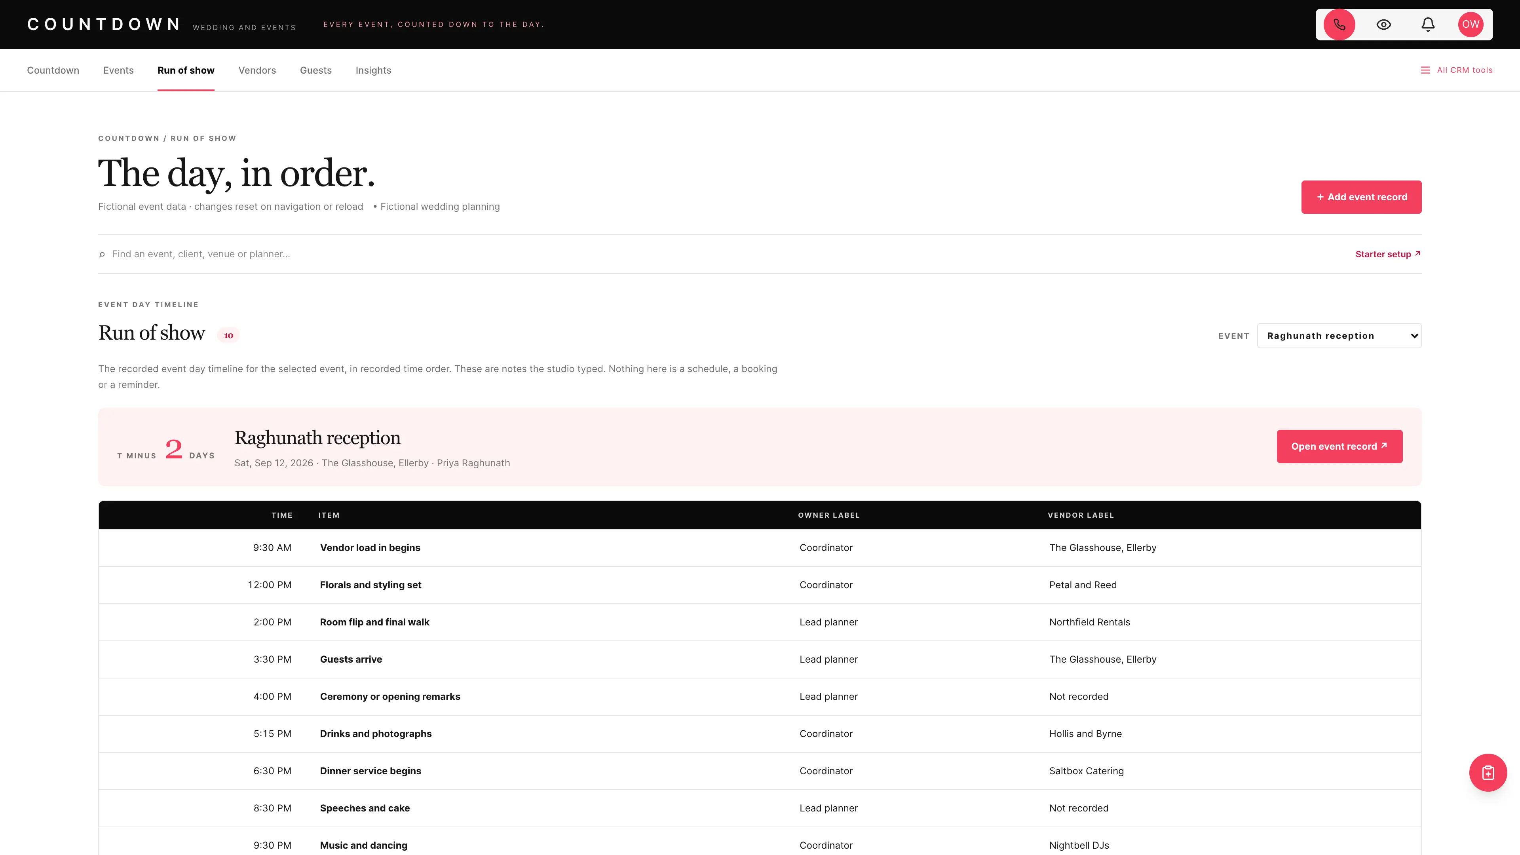Click the '12:00 PM' time cell
Viewport: 1520px width, 855px height.
(270, 585)
